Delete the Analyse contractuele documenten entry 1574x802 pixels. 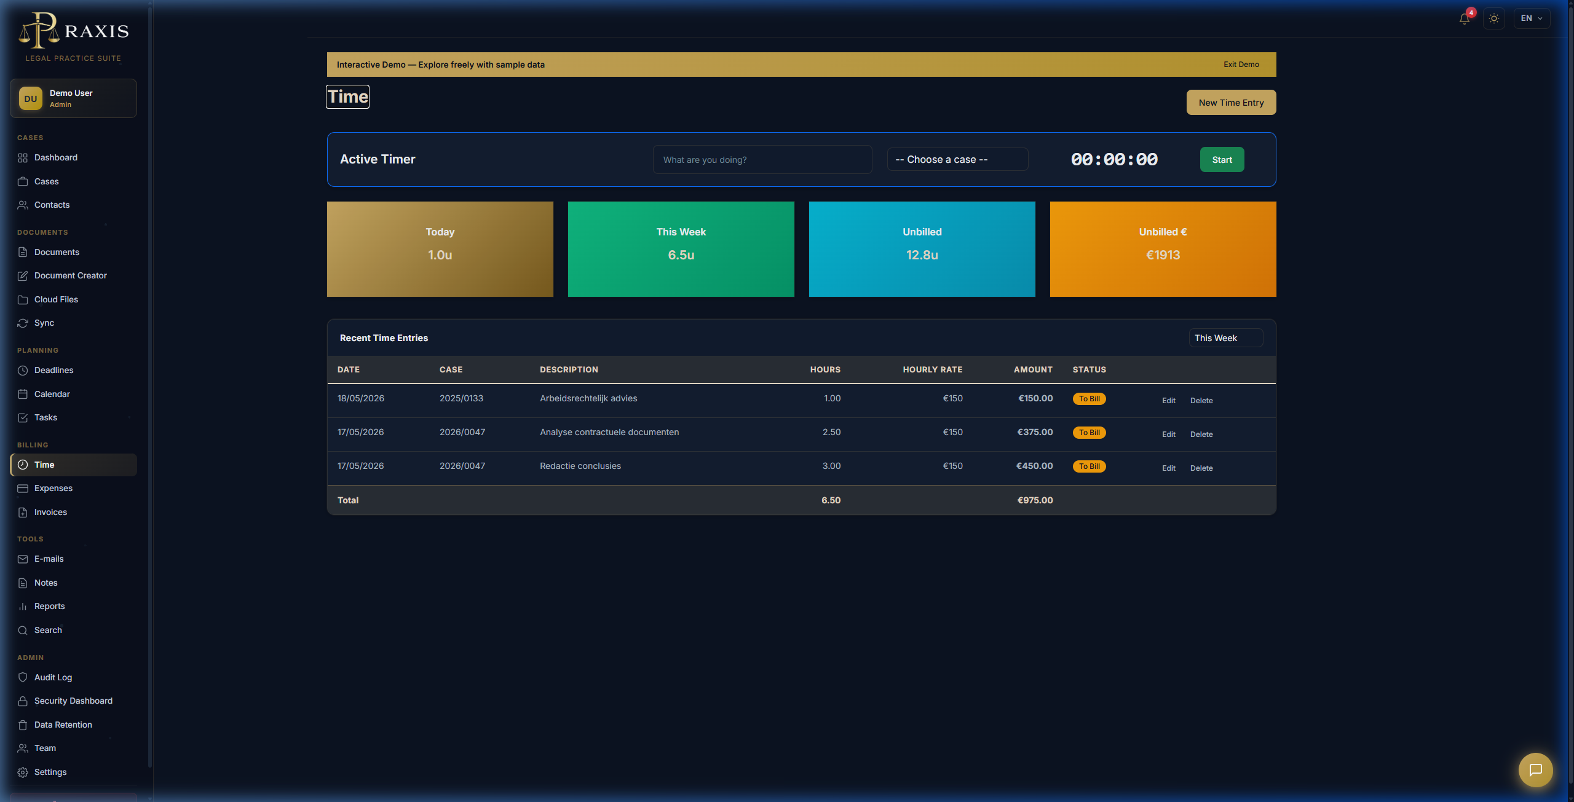pyautogui.click(x=1201, y=434)
